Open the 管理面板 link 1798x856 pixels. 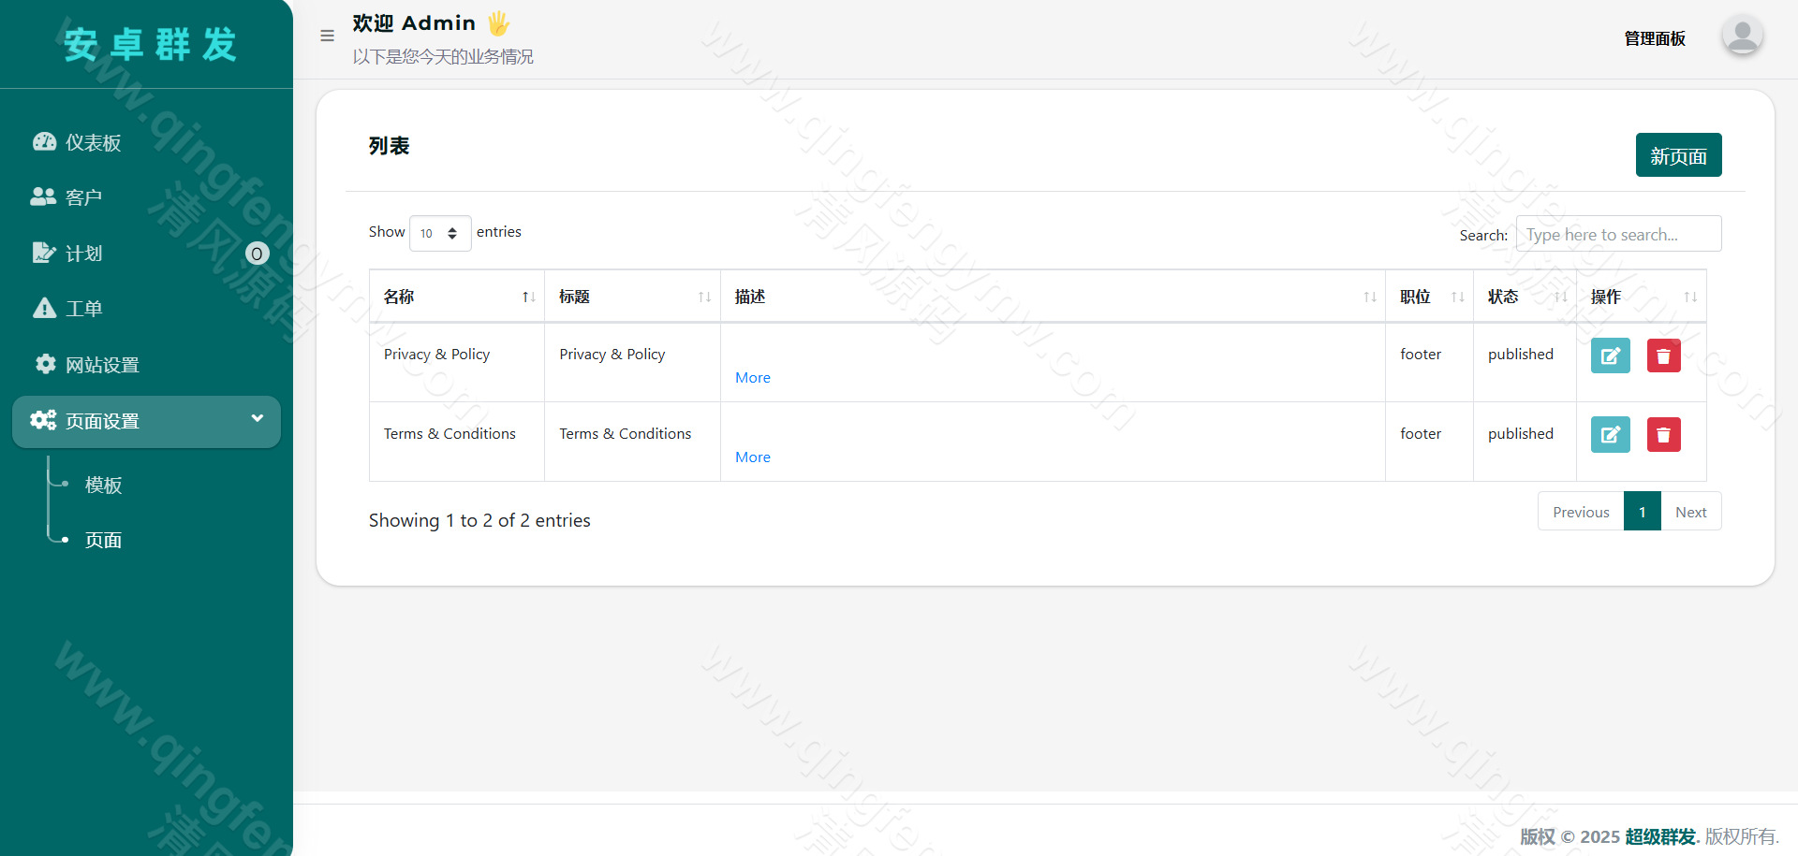[x=1655, y=38]
